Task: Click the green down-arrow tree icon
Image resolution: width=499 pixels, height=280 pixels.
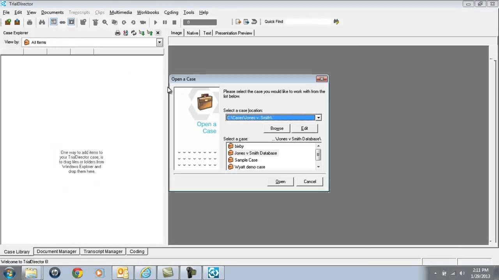Action: point(142,33)
